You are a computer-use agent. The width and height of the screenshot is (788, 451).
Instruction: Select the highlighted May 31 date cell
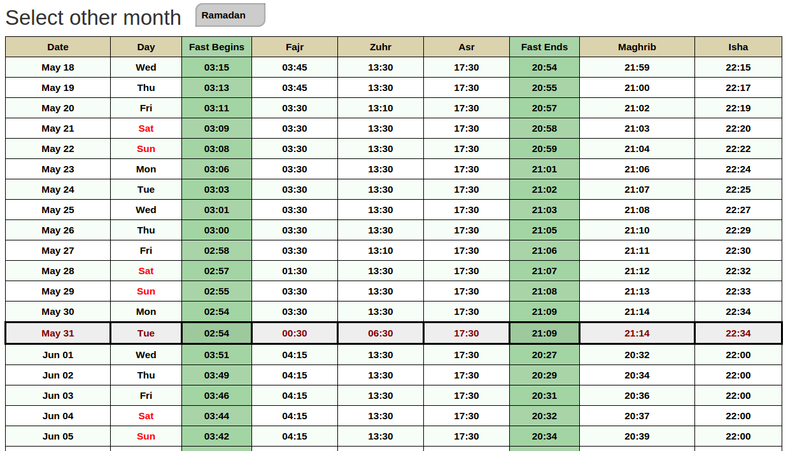[x=58, y=333]
